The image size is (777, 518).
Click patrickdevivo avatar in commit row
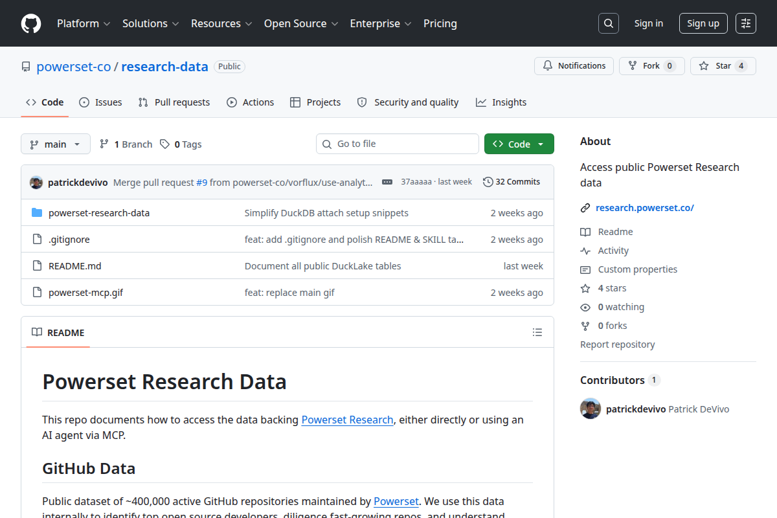click(x=36, y=183)
